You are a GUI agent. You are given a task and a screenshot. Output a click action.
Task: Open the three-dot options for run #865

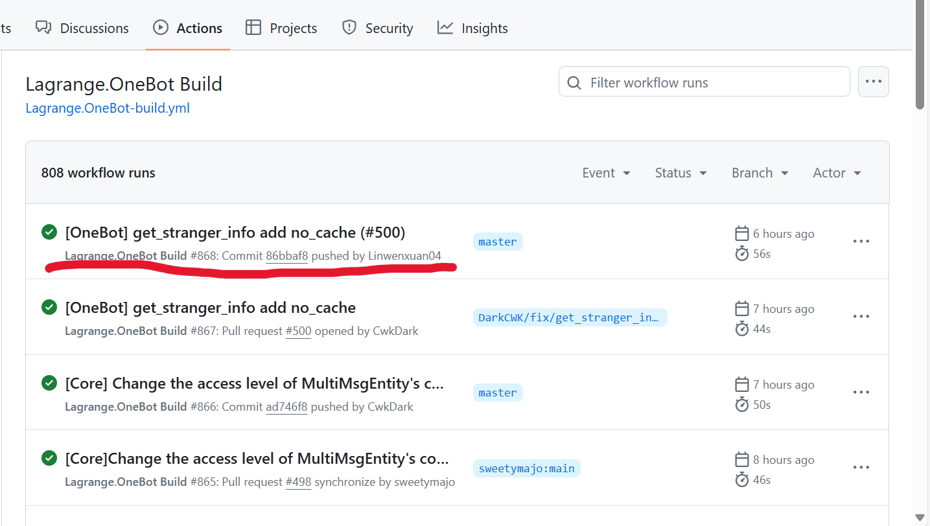coord(861,468)
